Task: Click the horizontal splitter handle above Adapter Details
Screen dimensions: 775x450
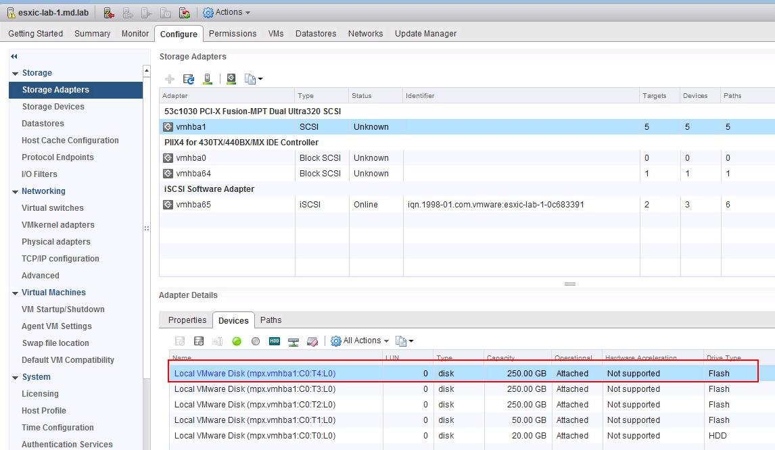Action: pyautogui.click(x=570, y=284)
